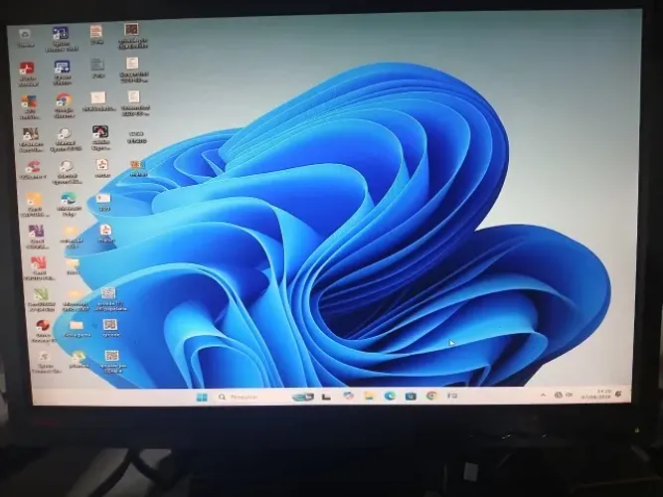Open File Explorer from the taskbar
The height and width of the screenshot is (497, 663).
tap(369, 396)
